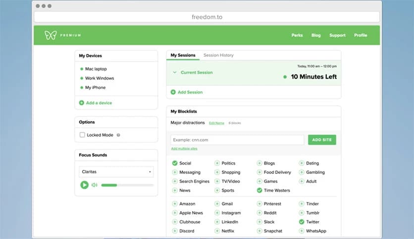Switch to the My Sessions tab
Viewport: 414px width, 239px height.
click(x=183, y=55)
